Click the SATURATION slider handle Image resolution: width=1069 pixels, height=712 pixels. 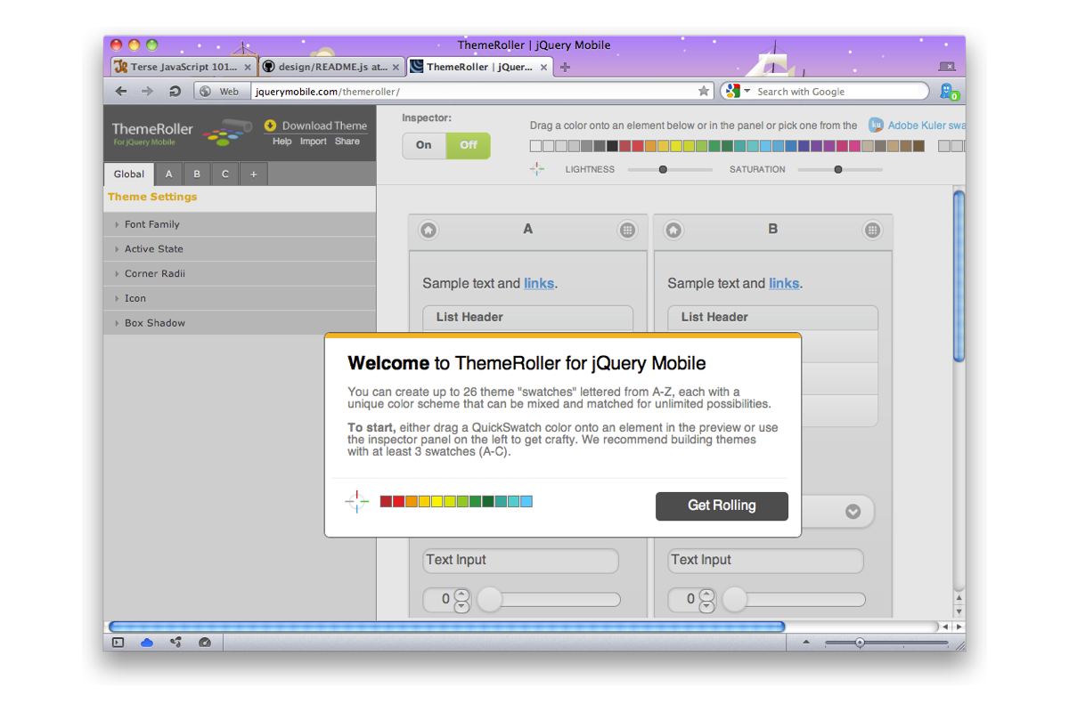[838, 169]
